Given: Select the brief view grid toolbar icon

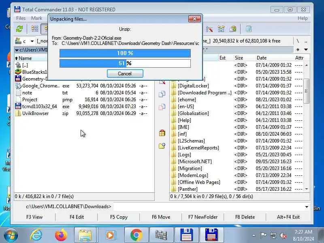Looking at the screenshot, I should (35, 29).
